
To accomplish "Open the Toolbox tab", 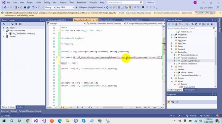I will coord(20,107).
